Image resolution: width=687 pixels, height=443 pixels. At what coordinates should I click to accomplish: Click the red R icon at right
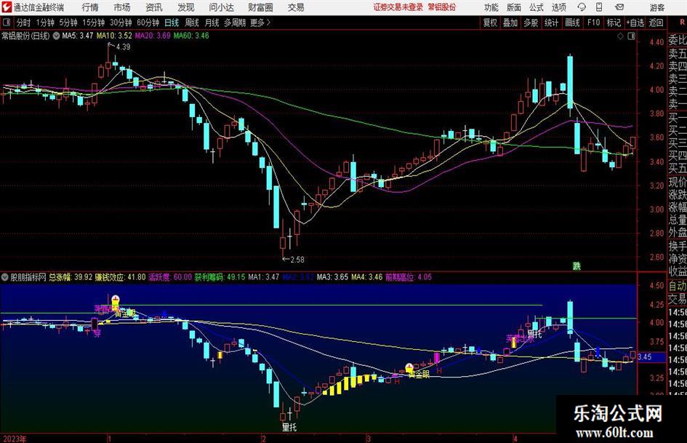point(682,22)
